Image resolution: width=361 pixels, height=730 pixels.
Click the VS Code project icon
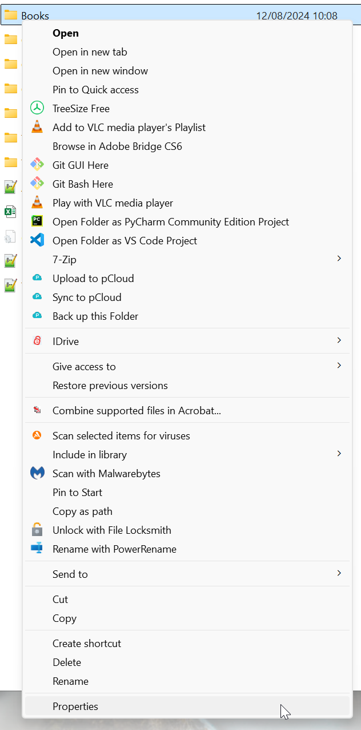pos(37,241)
